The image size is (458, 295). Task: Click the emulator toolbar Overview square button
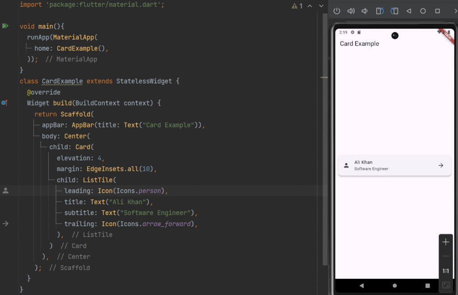(437, 11)
